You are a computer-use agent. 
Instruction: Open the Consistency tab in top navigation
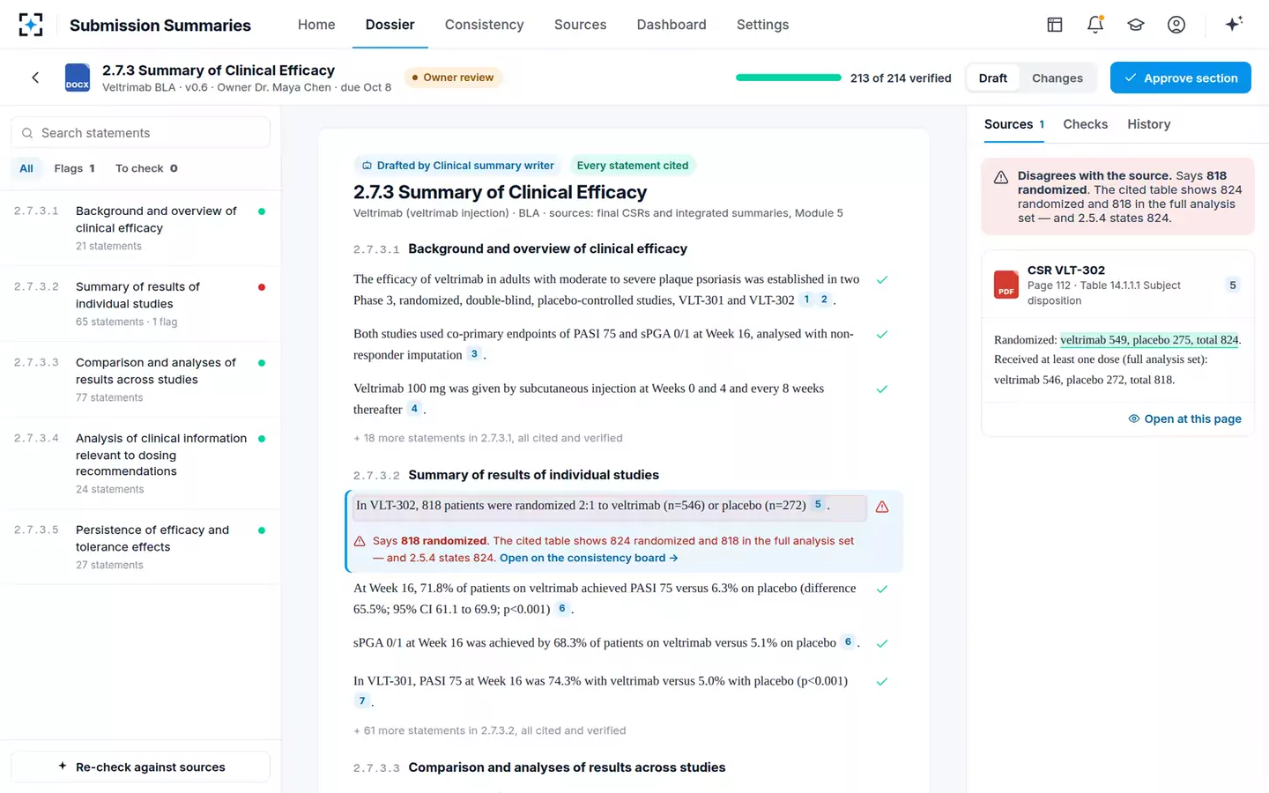pos(484,25)
